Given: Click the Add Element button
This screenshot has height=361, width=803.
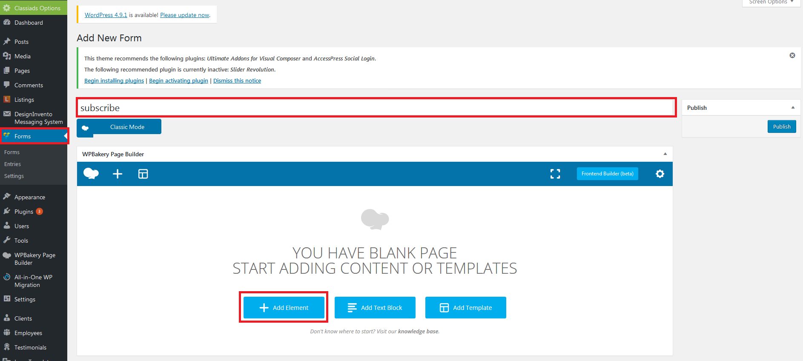Looking at the screenshot, I should (284, 307).
